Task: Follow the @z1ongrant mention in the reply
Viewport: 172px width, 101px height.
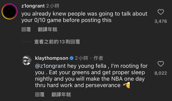Action: (50, 66)
